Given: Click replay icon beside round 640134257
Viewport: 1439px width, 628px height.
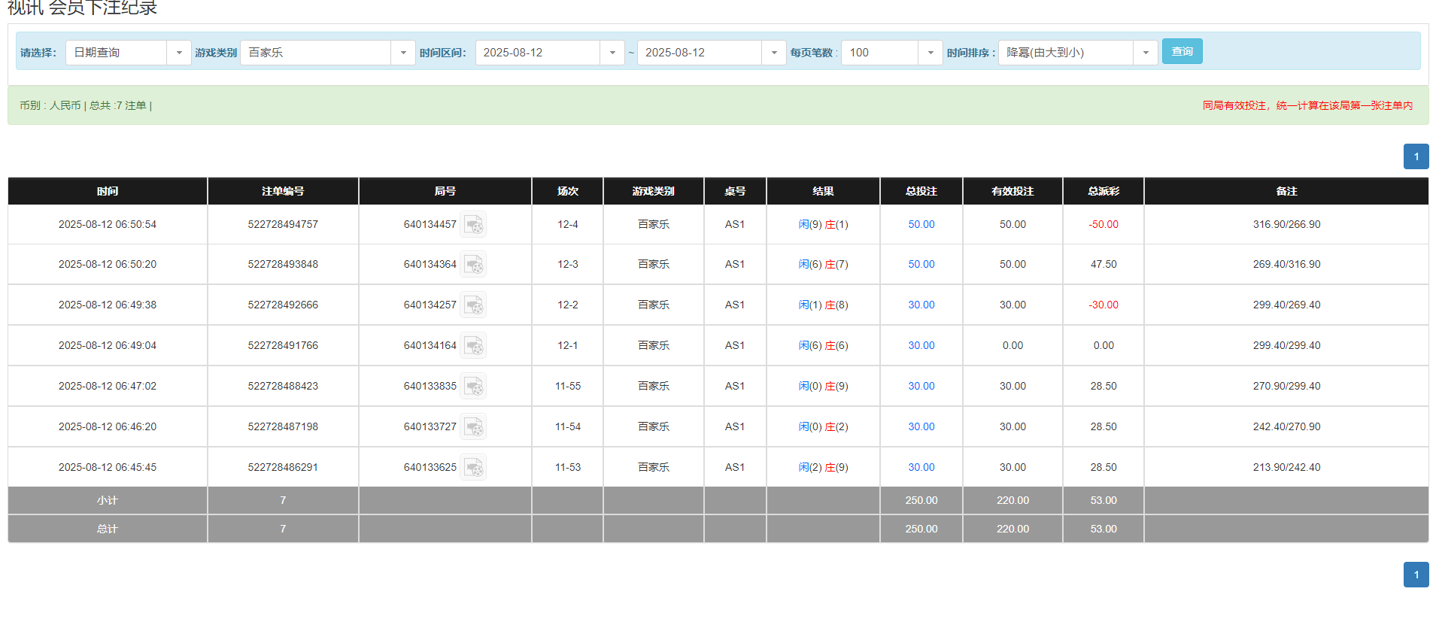Looking at the screenshot, I should tap(473, 305).
